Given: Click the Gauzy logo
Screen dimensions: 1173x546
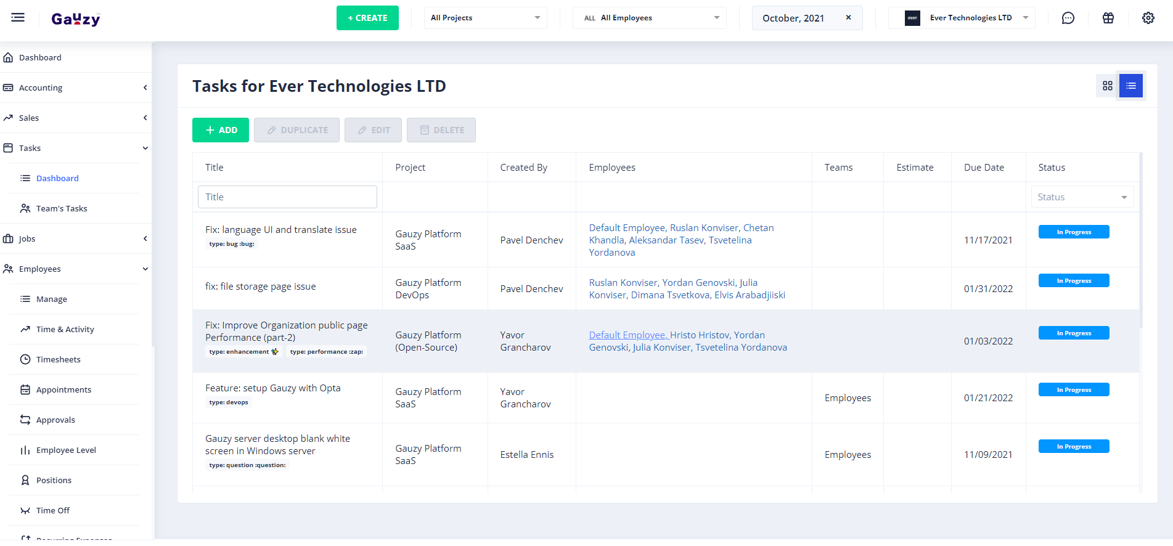Looking at the screenshot, I should click(x=76, y=19).
